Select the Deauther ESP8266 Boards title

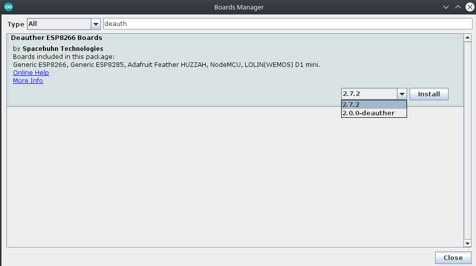(56, 38)
